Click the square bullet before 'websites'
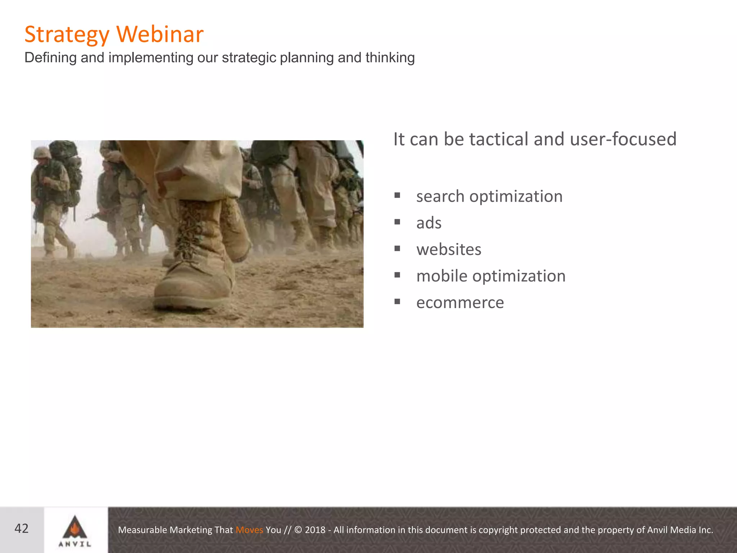 pos(397,248)
